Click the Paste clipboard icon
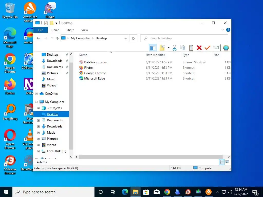263x197 pixels. [x=191, y=48]
